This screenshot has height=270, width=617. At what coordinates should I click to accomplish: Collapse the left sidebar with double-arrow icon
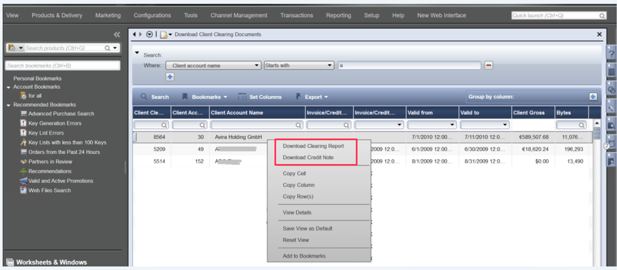coord(117,35)
